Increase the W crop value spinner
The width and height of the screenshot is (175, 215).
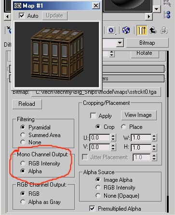click(154, 136)
